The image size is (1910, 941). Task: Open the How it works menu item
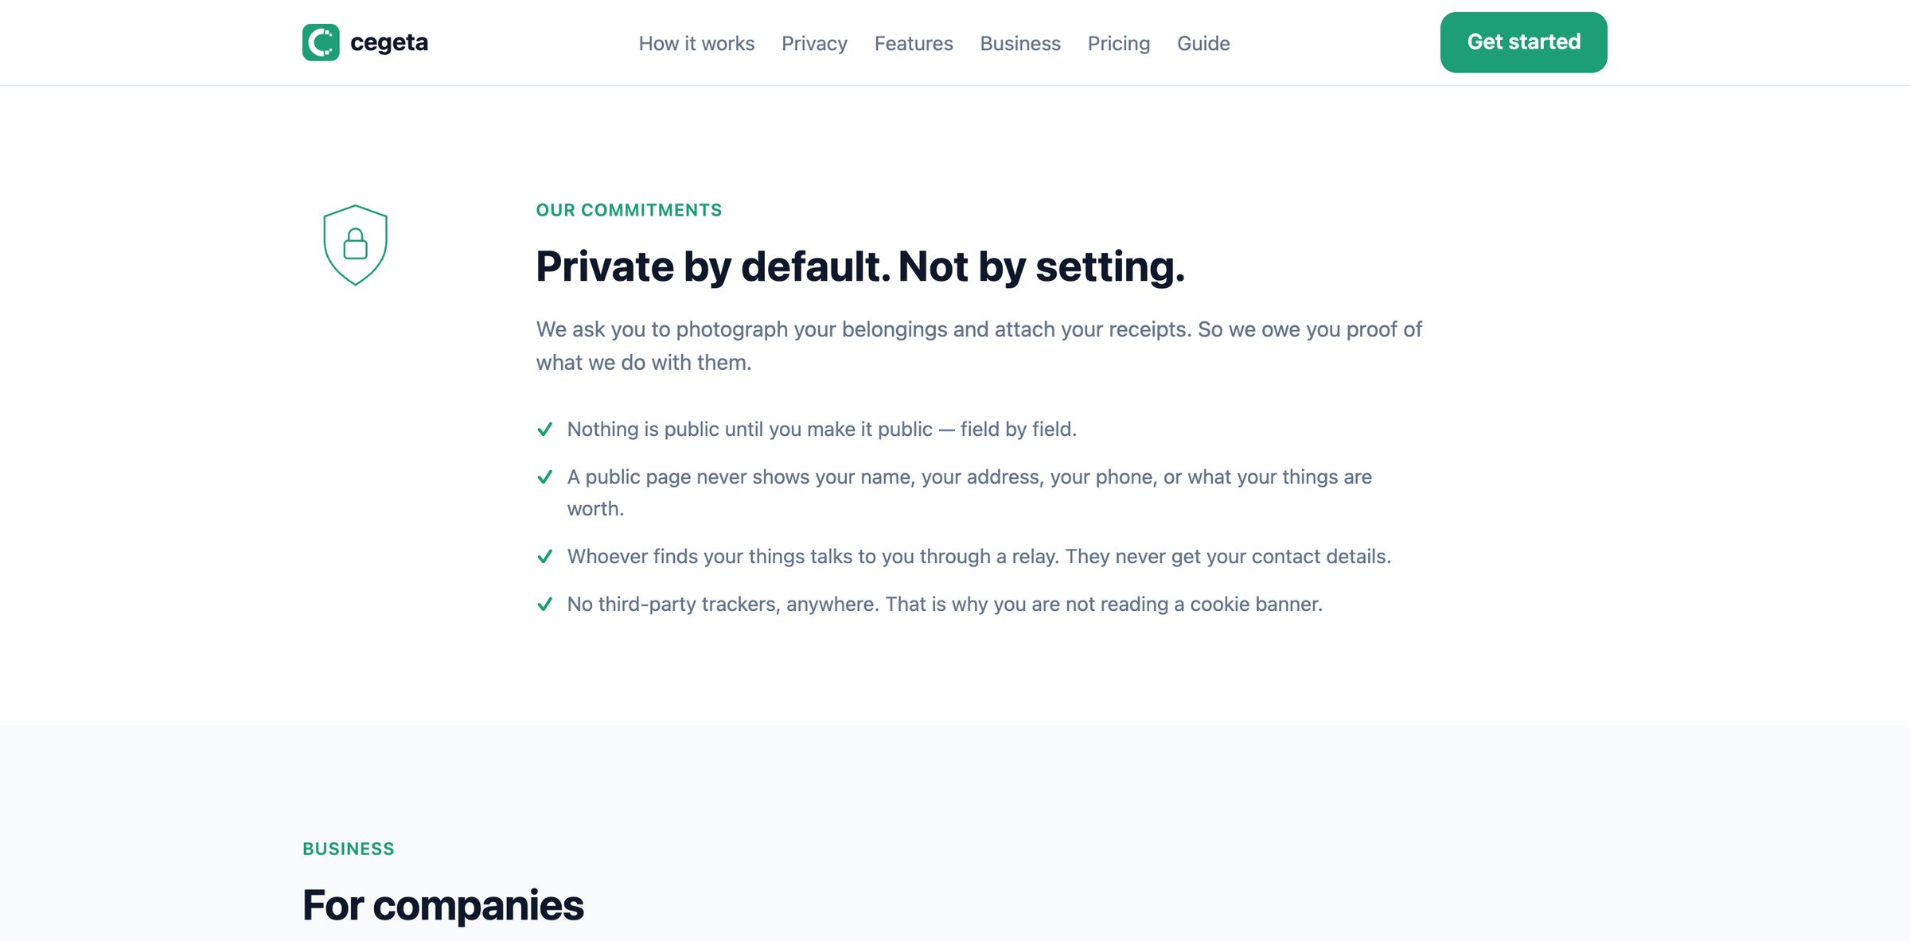[x=696, y=43]
